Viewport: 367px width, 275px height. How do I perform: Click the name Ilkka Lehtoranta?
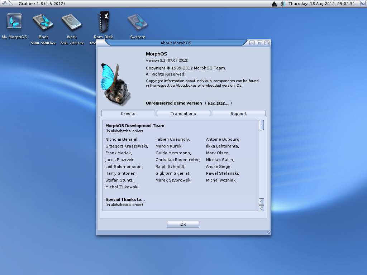pyautogui.click(x=222, y=146)
